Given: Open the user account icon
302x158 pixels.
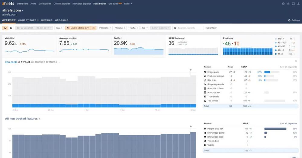Looking at the screenshot, I should [x=298, y=4].
